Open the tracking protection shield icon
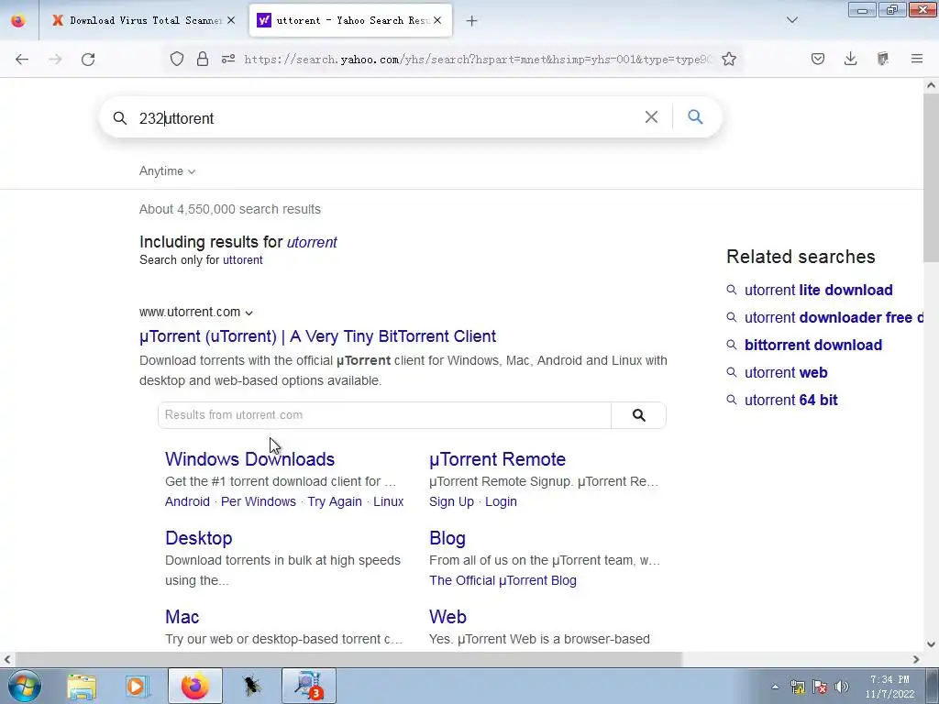Image resolution: width=939 pixels, height=704 pixels. (x=177, y=59)
